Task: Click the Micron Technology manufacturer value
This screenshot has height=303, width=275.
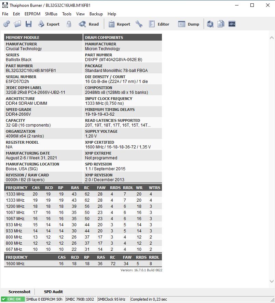Action: click(x=102, y=49)
